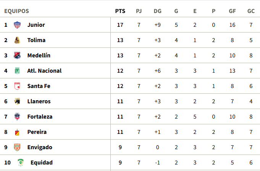This screenshot has width=260, height=171.
Task: Open the Atl. Nacional team link
Action: [44, 71]
